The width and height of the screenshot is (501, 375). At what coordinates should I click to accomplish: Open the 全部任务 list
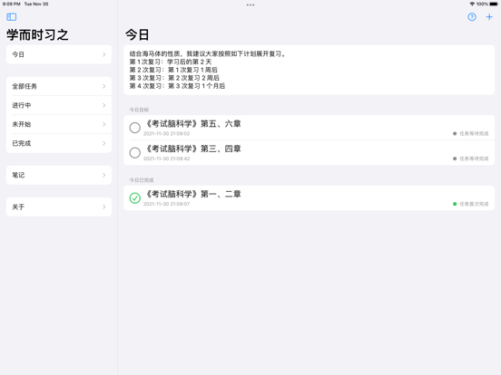[x=59, y=86]
